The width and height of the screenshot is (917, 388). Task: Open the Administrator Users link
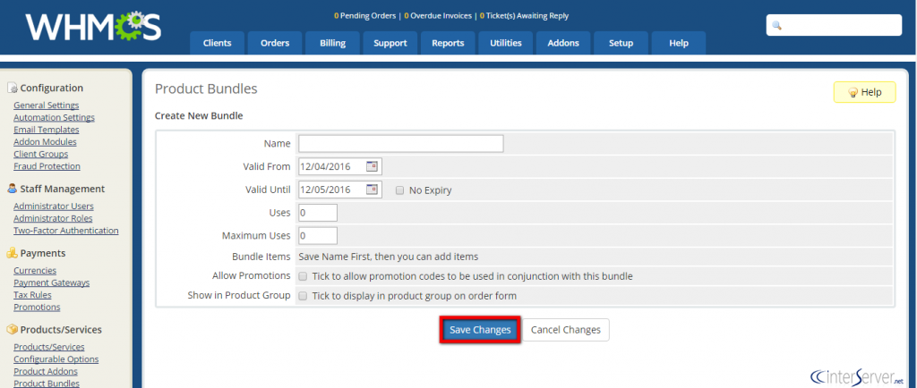(53, 207)
